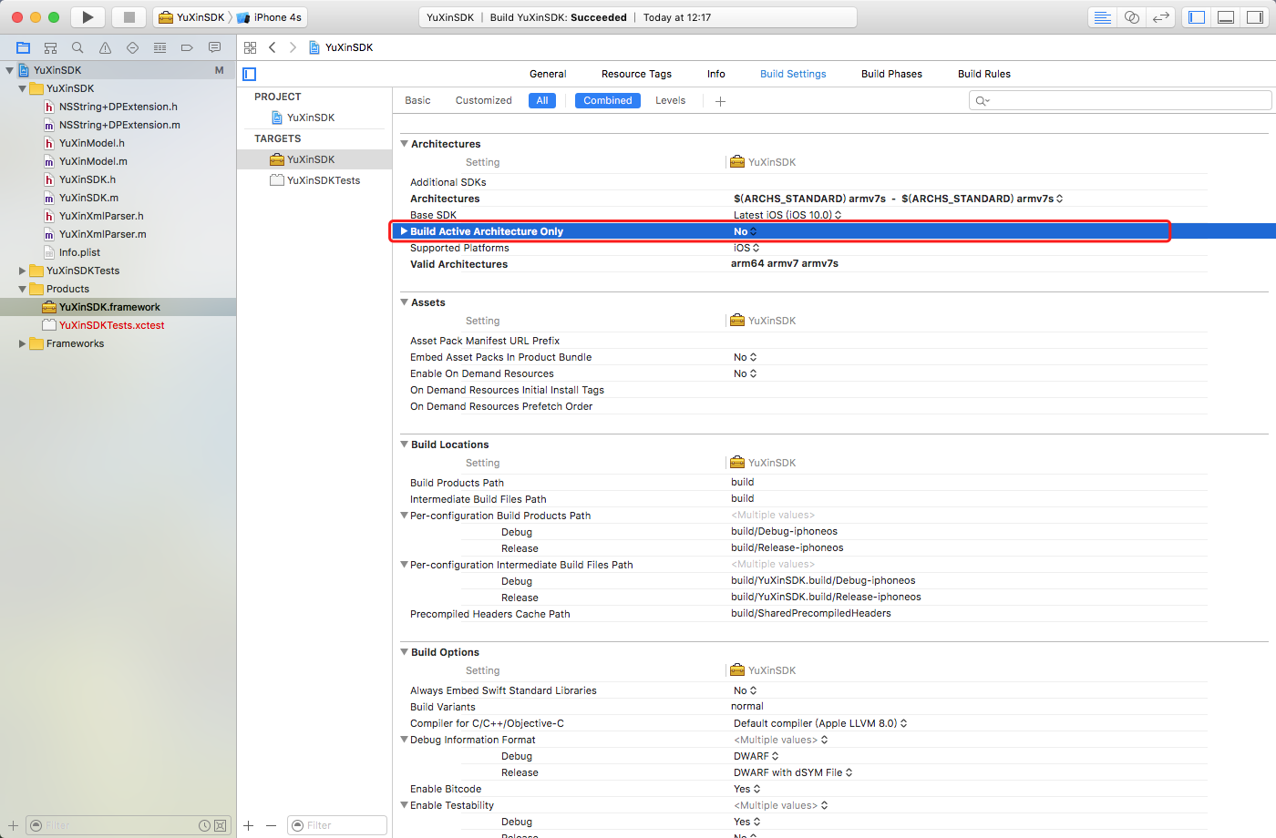Collapse the Debug Information Format row
The width and height of the screenshot is (1276, 838).
(x=404, y=740)
